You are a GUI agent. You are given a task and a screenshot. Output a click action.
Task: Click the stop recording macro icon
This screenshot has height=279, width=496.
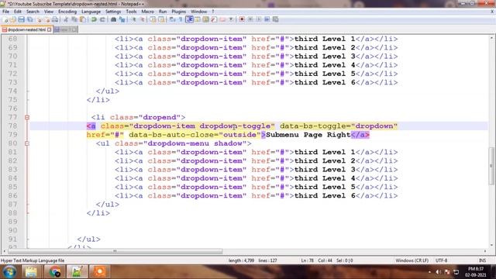point(250,19)
